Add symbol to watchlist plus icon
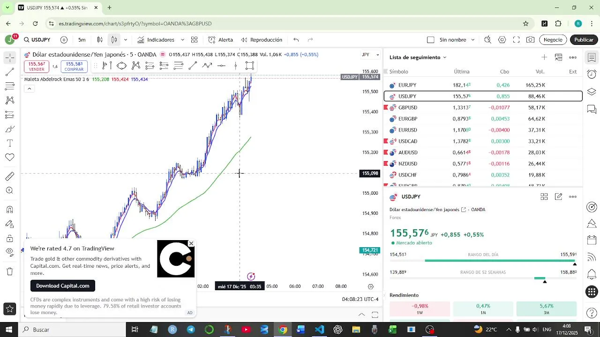 click(544, 57)
